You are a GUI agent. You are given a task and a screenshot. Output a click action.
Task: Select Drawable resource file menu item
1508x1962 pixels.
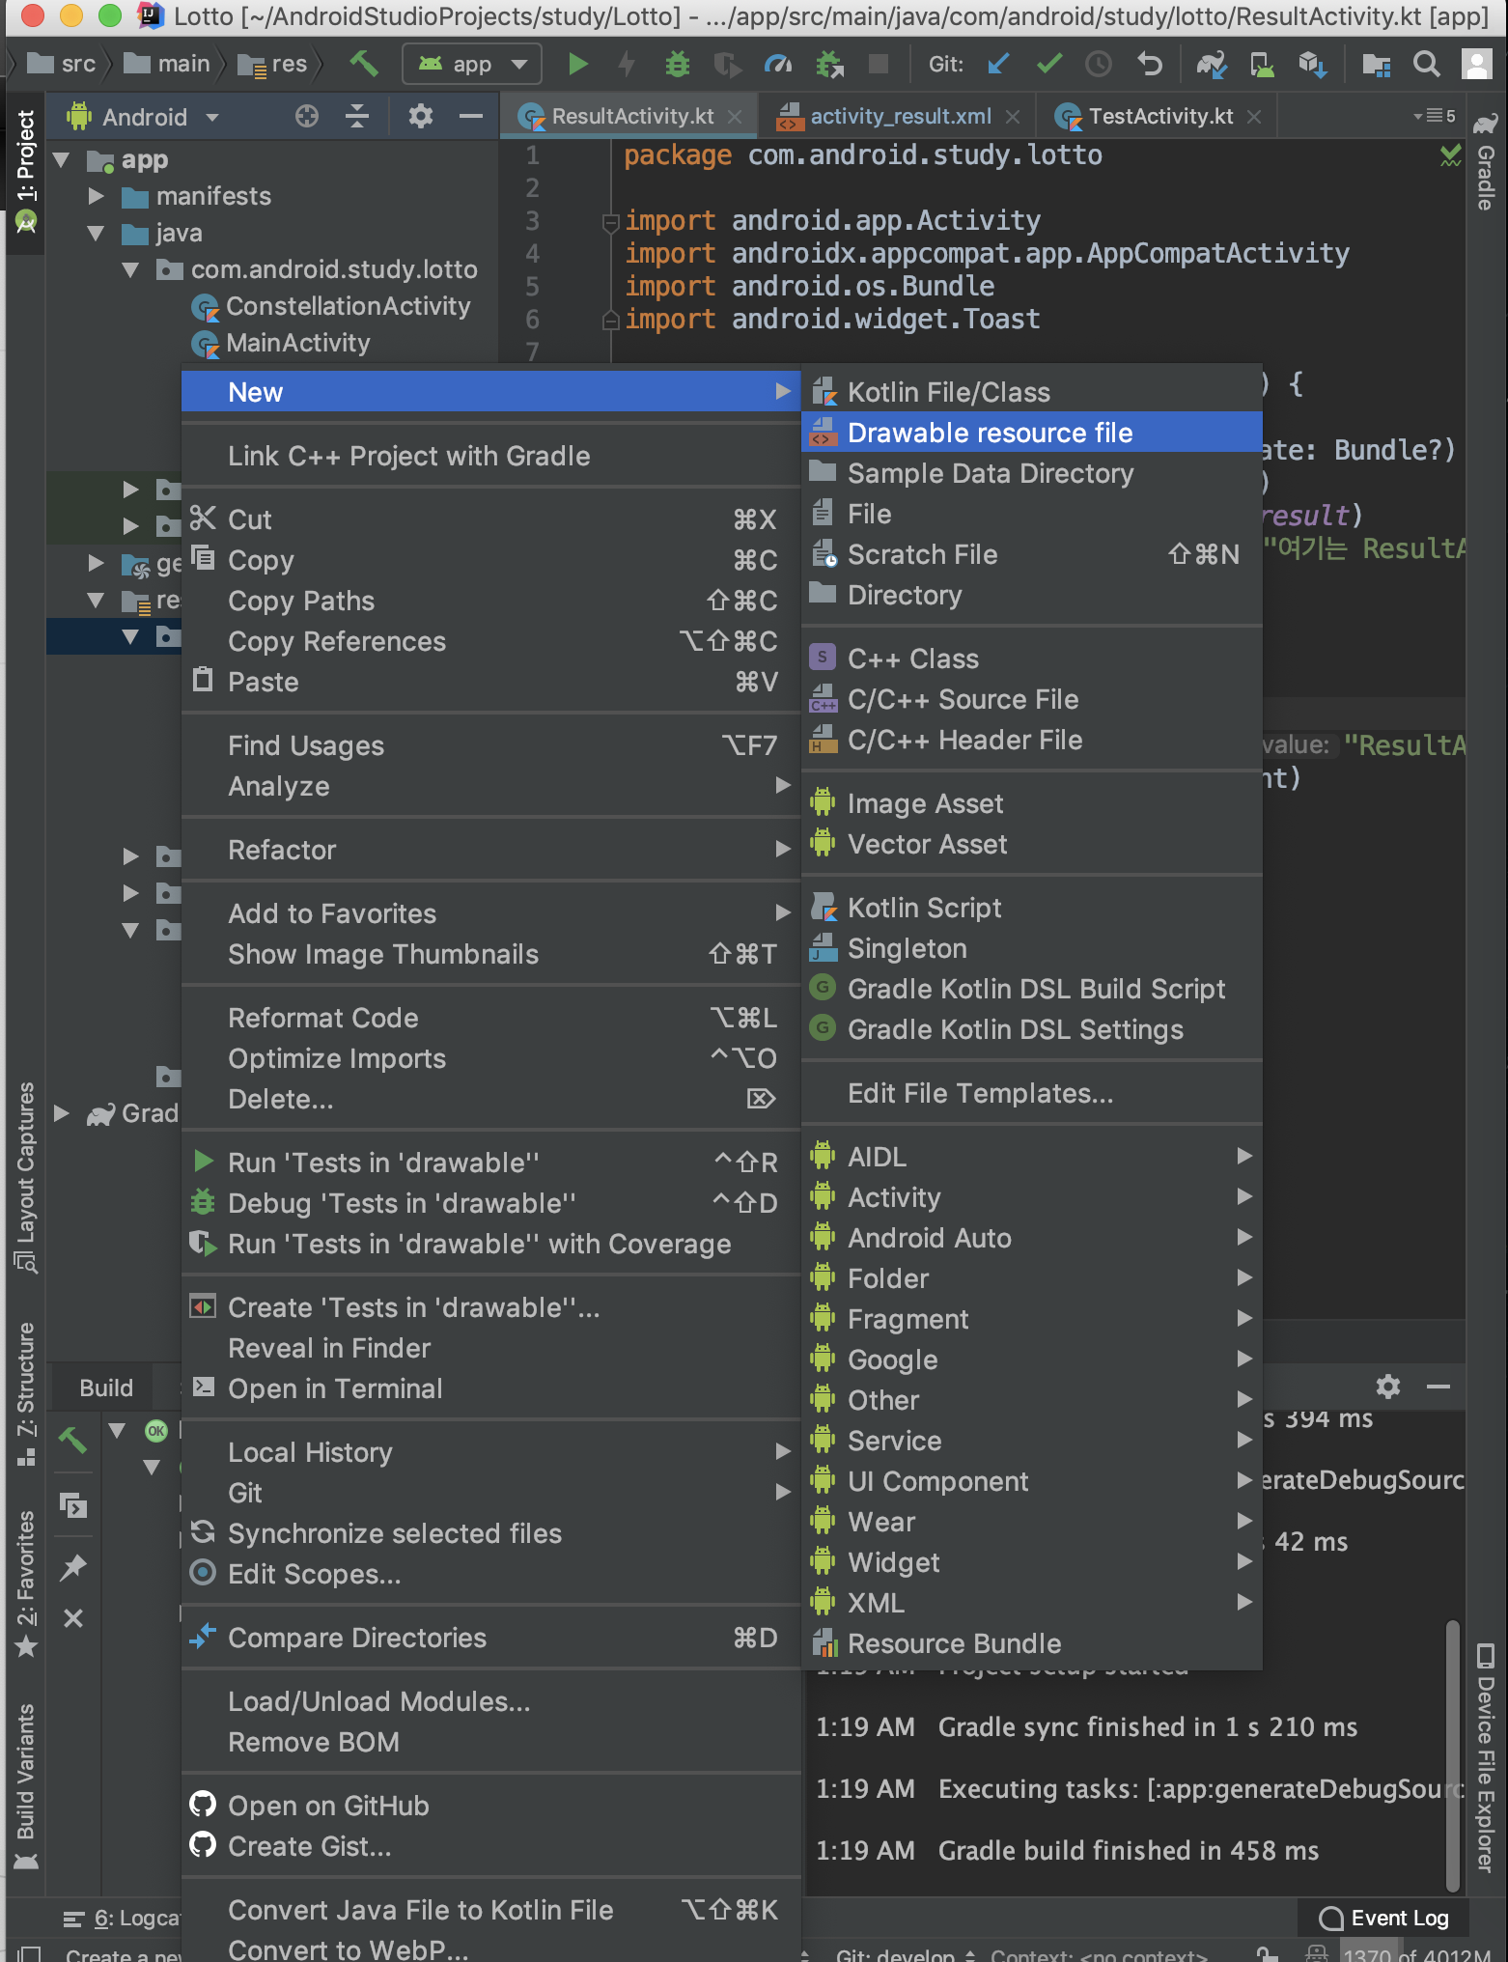[x=1032, y=433]
